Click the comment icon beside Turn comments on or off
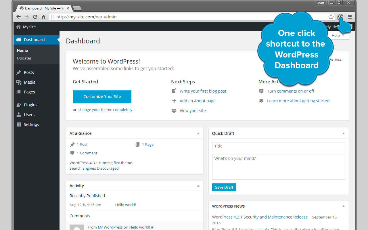 pos(261,91)
